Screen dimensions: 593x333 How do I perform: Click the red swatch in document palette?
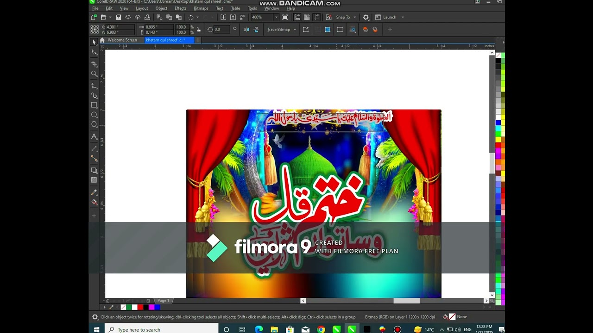point(140,307)
